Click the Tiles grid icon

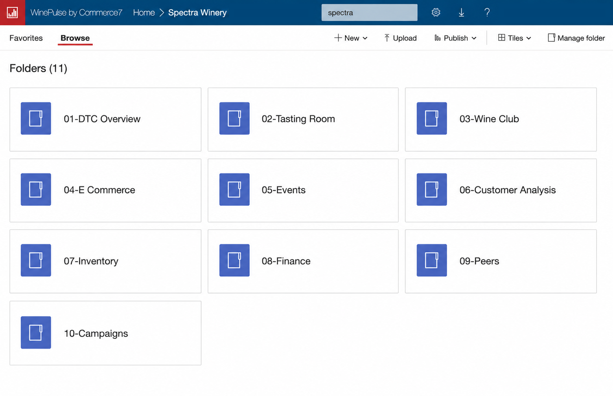tap(501, 37)
